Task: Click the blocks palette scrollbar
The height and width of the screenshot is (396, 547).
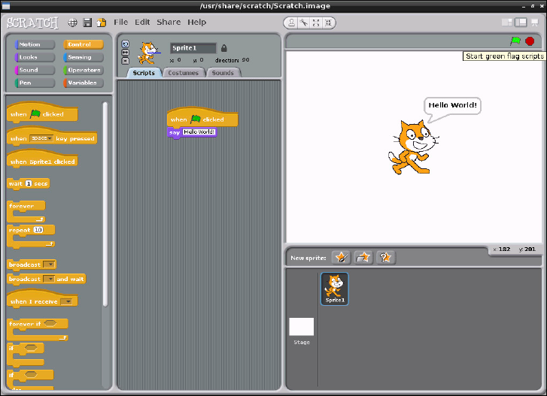Action: (x=105, y=204)
